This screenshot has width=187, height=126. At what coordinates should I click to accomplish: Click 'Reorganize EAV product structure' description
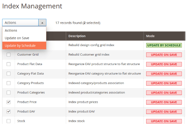point(104,64)
